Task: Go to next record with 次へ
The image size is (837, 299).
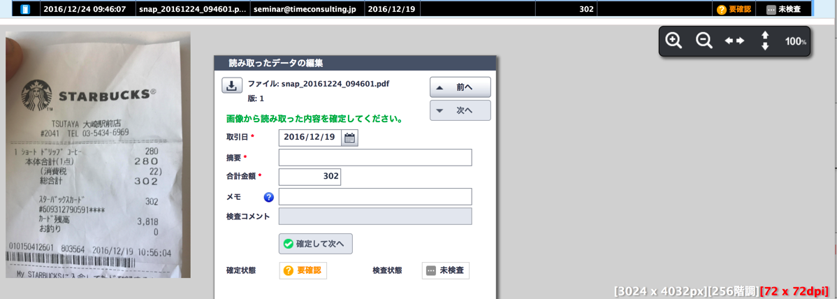Action: [460, 110]
